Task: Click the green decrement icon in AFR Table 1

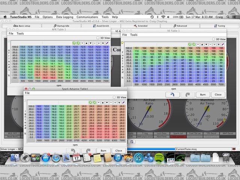Action: (x=78, y=43)
